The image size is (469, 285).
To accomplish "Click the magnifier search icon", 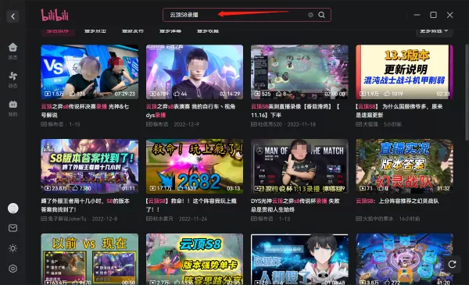I will click(321, 15).
